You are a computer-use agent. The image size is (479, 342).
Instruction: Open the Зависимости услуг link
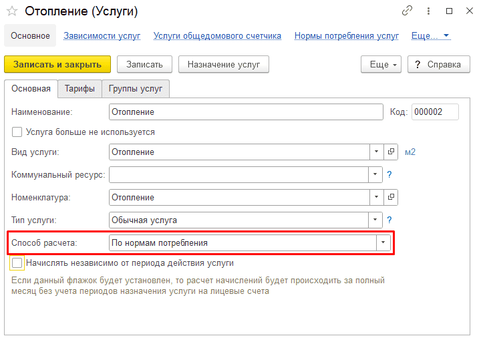click(x=102, y=36)
